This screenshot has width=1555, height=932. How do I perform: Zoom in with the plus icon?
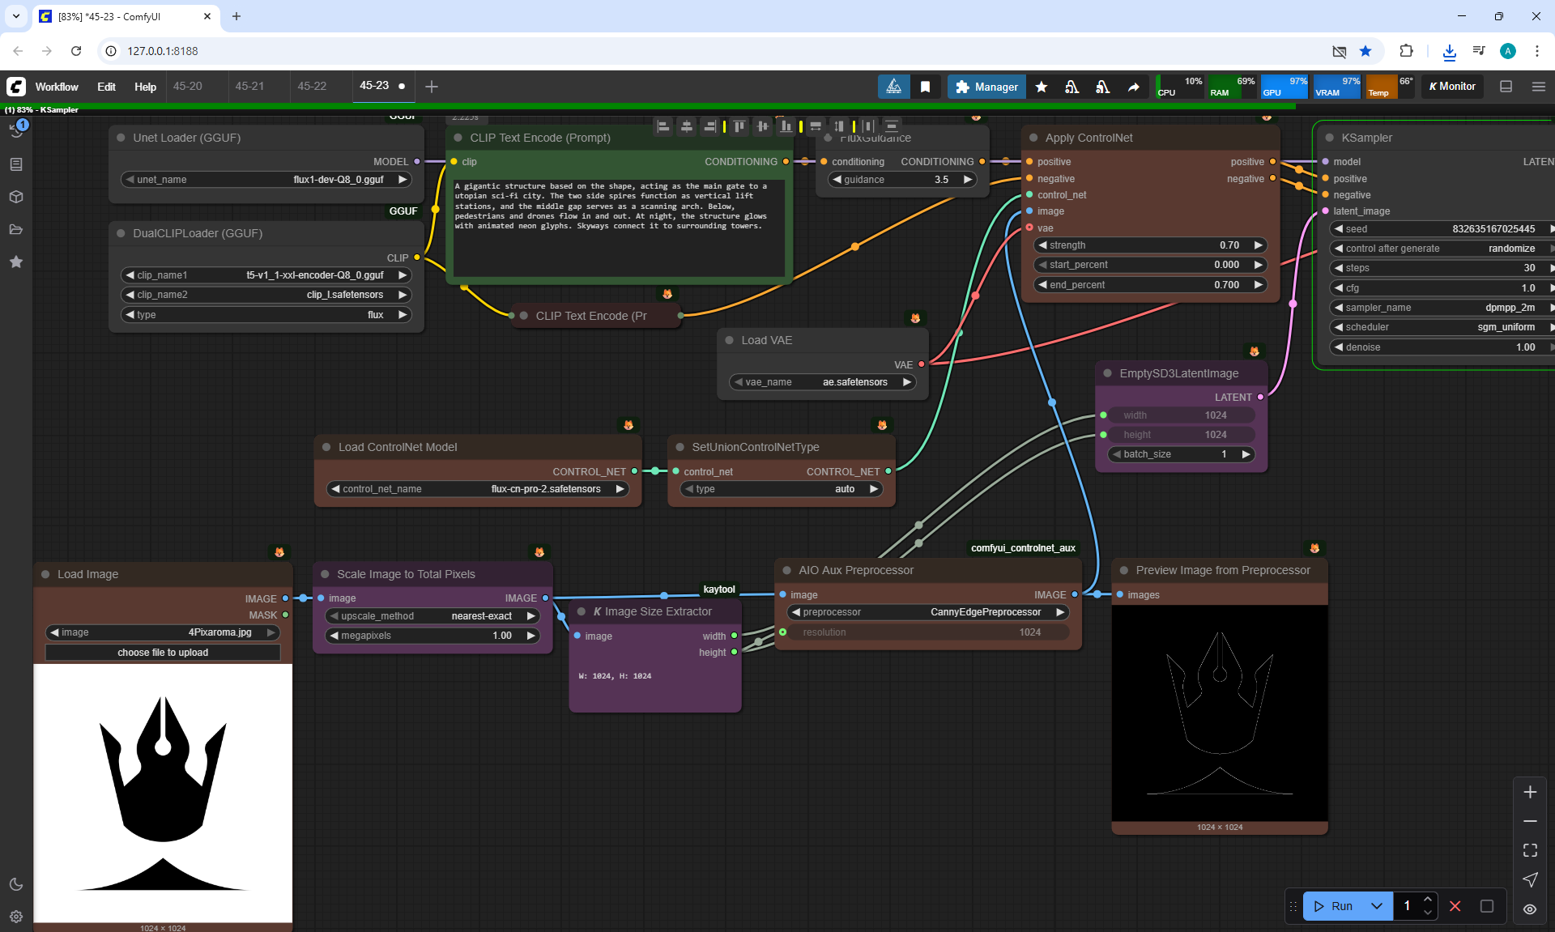(x=1530, y=792)
